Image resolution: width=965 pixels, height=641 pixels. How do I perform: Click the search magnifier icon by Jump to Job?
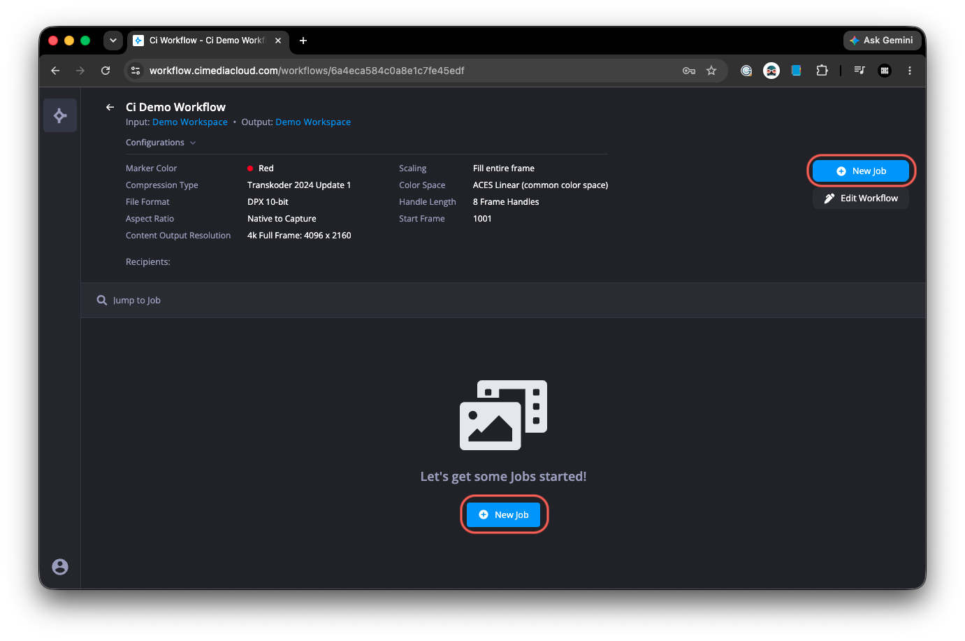click(x=102, y=300)
